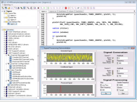Click the Quit button
137x102 pixels.
123,94
